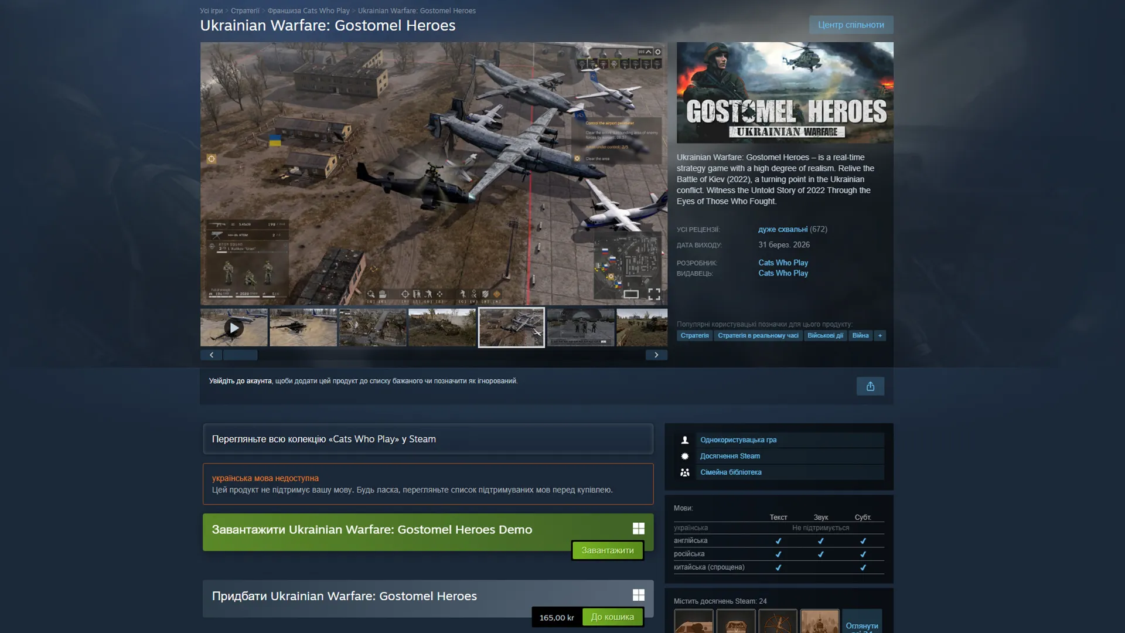This screenshot has width=1125, height=633.
Task: Click the англійська language row
Action: (779, 541)
